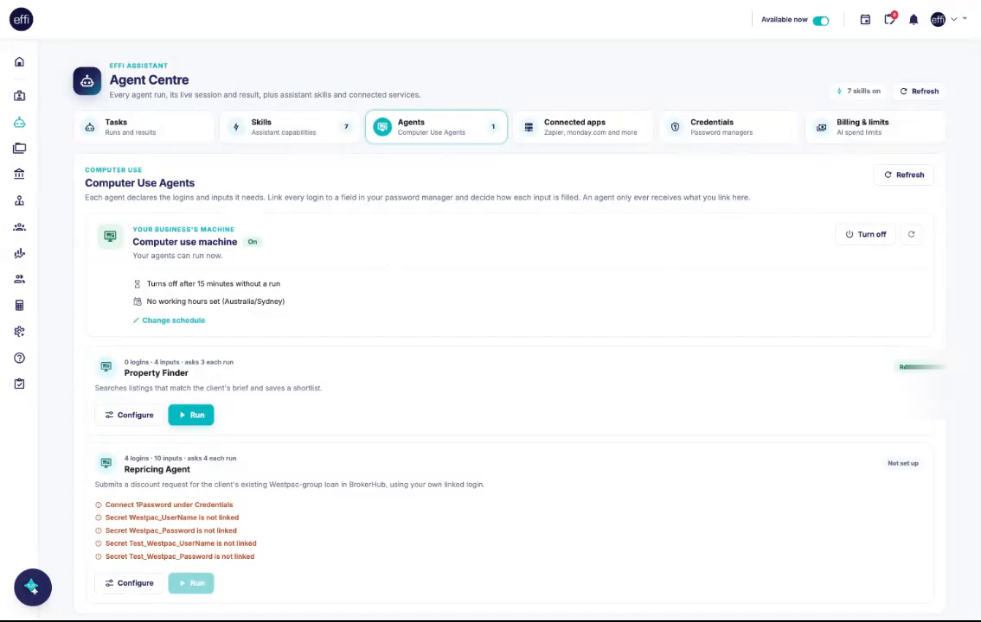Viewport: 981px width, 622px height.
Task: Open the notifications bell
Action: (x=914, y=19)
